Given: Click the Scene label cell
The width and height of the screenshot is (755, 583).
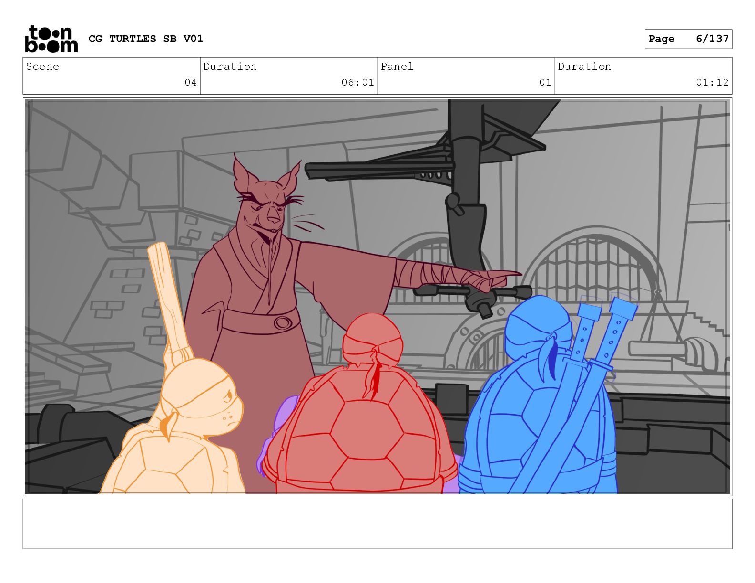Looking at the screenshot, I should [112, 76].
